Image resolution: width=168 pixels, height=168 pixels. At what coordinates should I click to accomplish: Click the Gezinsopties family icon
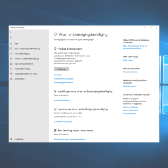tap(11, 79)
